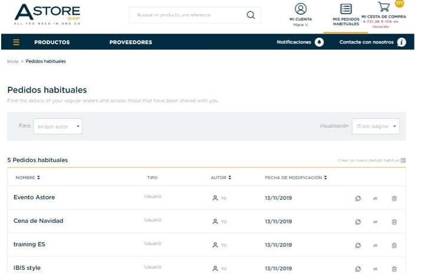Open the Proveedores menu

coord(131,42)
